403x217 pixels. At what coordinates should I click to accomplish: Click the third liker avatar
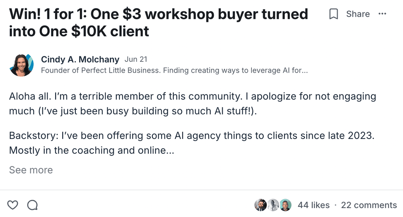(285, 205)
